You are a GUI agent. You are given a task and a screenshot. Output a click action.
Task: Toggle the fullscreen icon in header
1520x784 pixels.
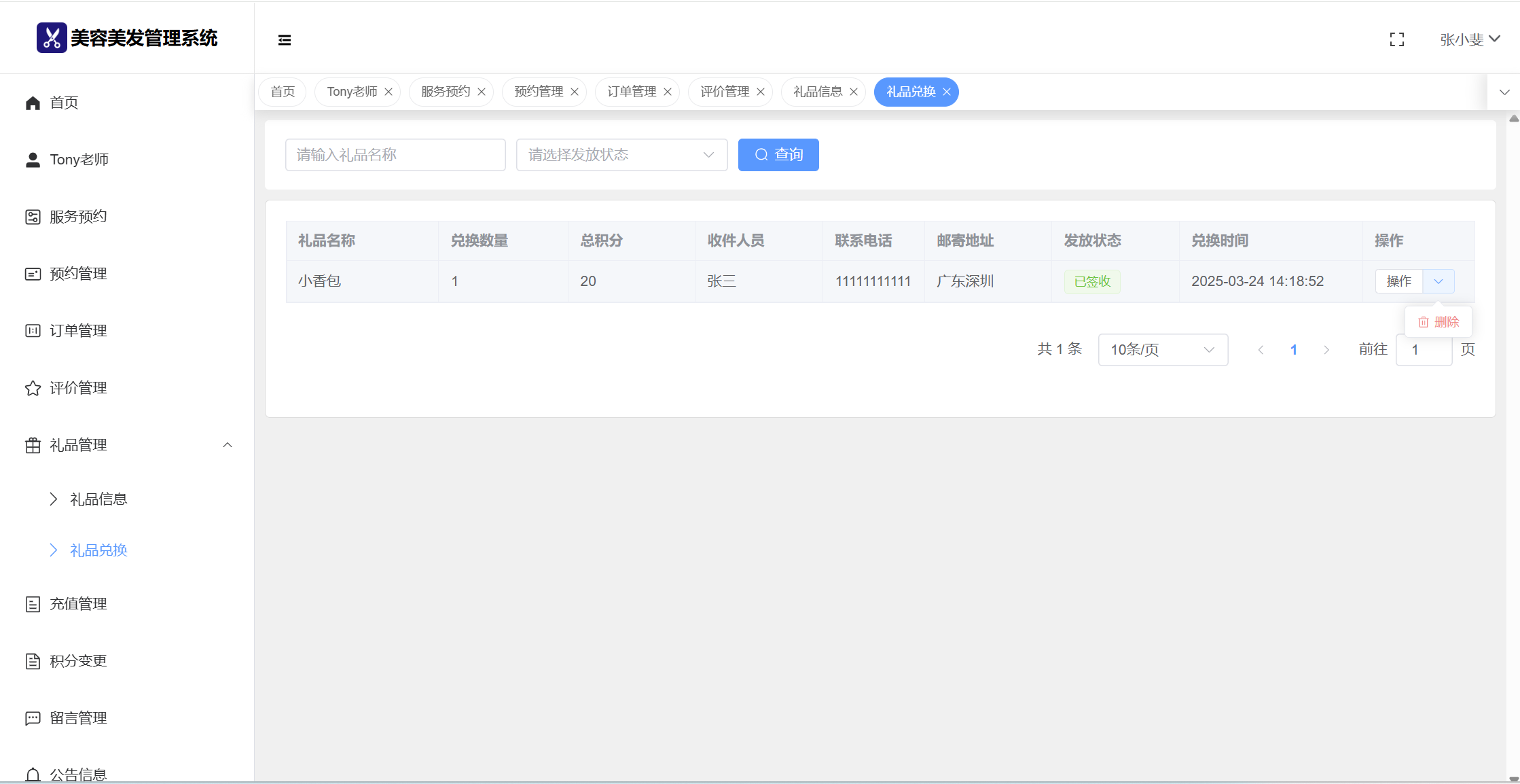tap(1397, 40)
